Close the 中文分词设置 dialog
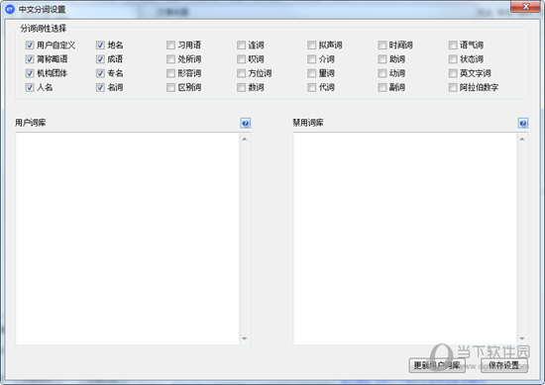Viewport: 545px width, 385px height. [525, 7]
